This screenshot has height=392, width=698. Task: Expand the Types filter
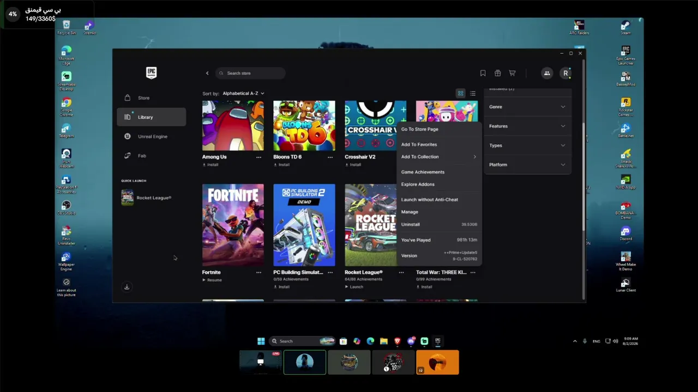[527, 145]
